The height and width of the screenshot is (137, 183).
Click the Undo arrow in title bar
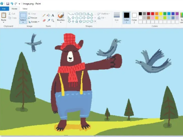(x=12, y=4)
